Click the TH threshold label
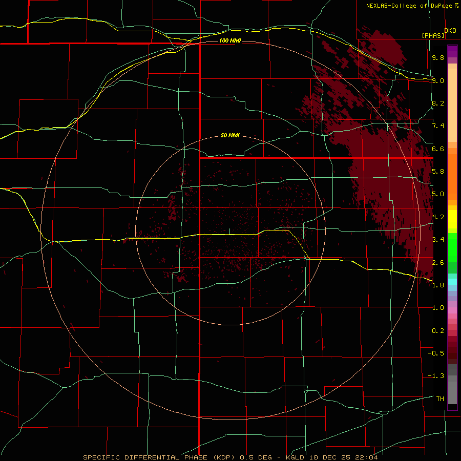This screenshot has width=461, height=461. 440,399
